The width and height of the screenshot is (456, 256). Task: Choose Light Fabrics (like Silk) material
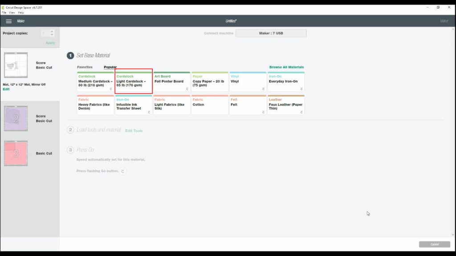[x=171, y=105]
